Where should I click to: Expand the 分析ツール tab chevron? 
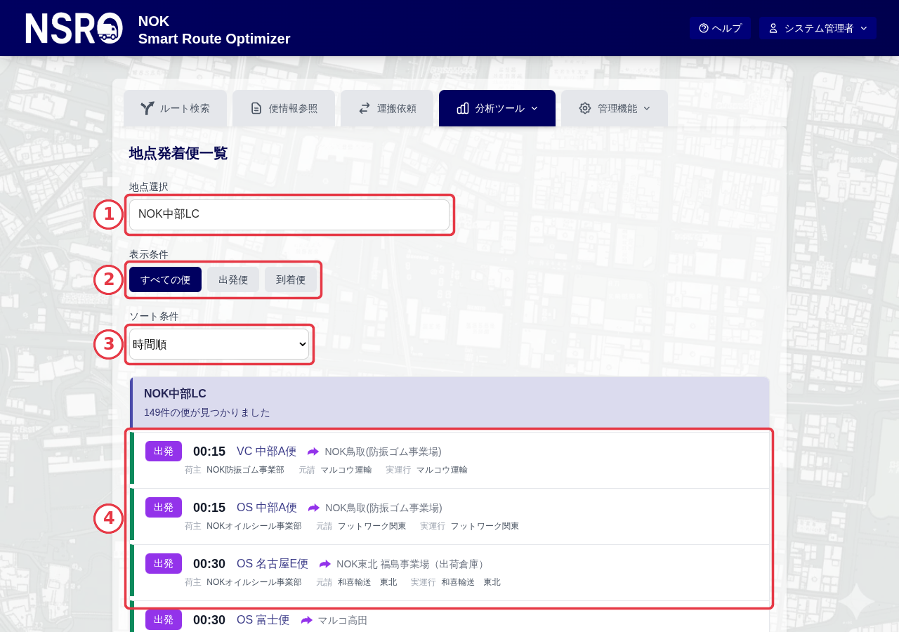point(534,108)
